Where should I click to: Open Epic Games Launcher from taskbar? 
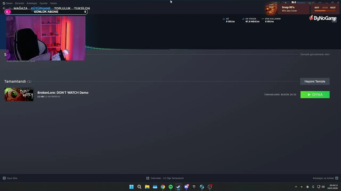[x=194, y=187]
